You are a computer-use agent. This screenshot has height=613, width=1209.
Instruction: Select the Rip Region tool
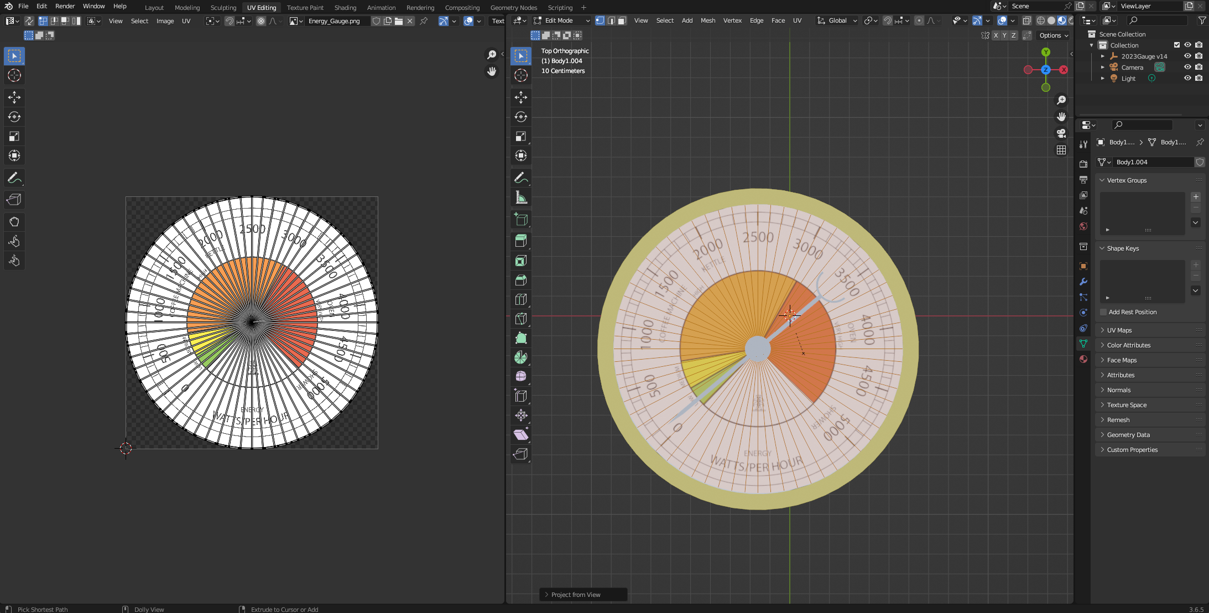pyautogui.click(x=520, y=454)
